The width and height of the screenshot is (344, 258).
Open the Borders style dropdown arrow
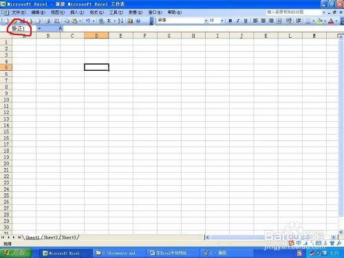pos(314,21)
